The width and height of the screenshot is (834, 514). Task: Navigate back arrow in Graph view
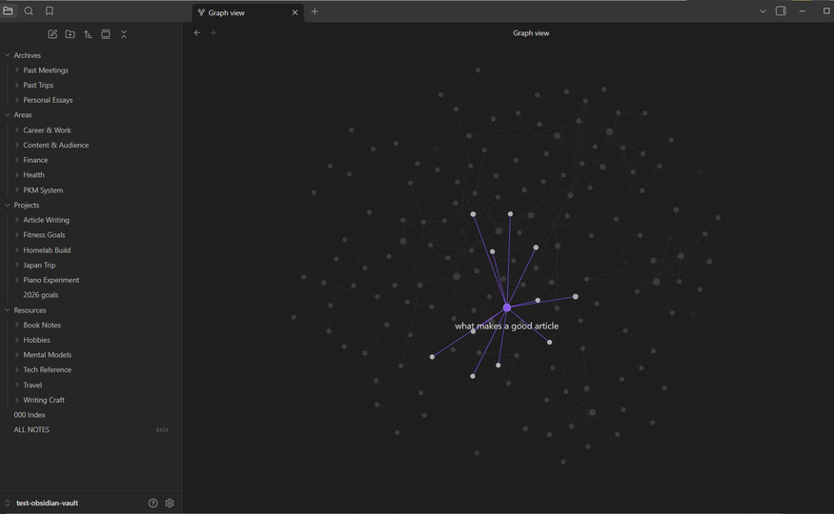[197, 33]
